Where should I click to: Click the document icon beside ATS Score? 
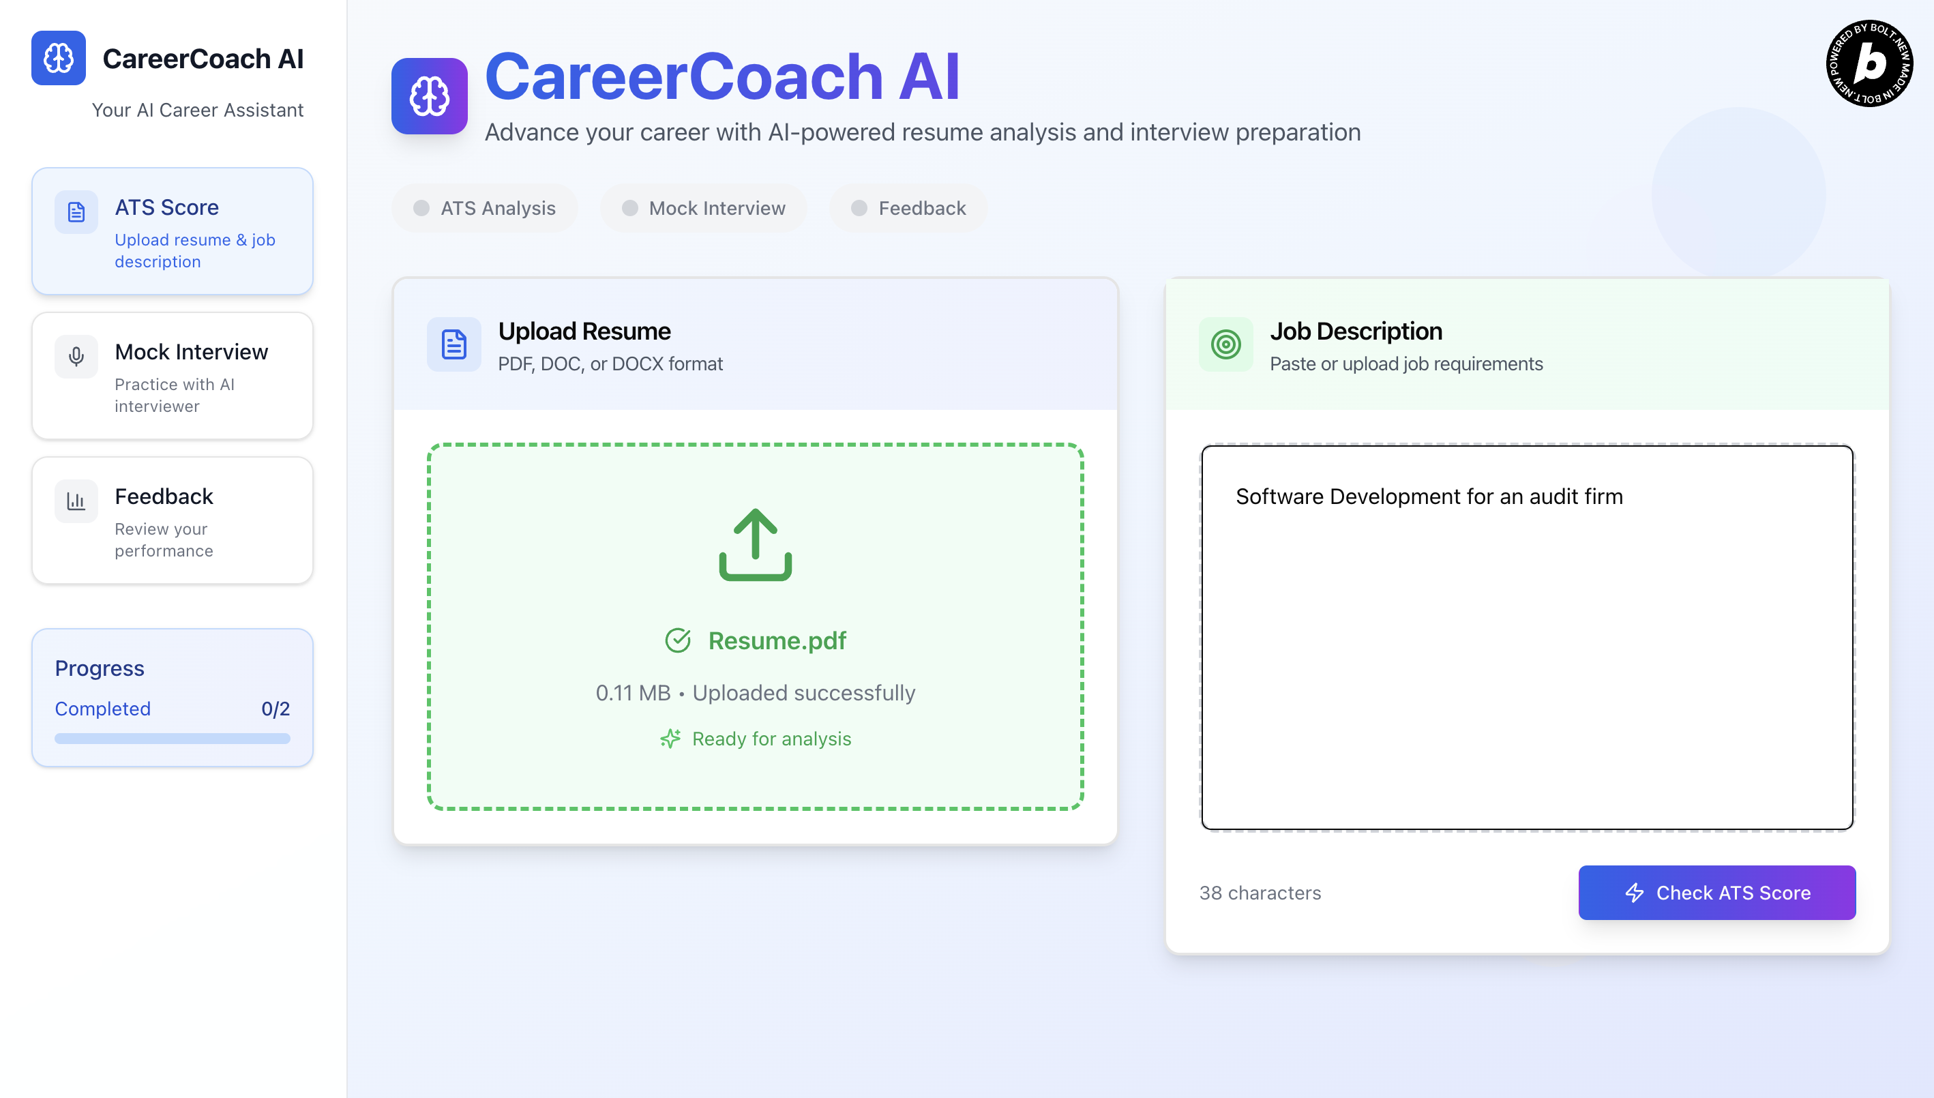point(76,212)
